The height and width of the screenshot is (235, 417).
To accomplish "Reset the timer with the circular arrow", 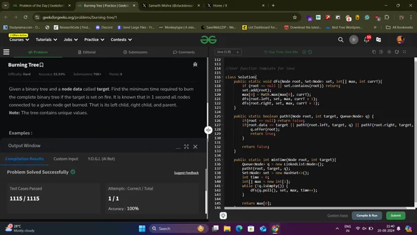I will (x=310, y=52).
